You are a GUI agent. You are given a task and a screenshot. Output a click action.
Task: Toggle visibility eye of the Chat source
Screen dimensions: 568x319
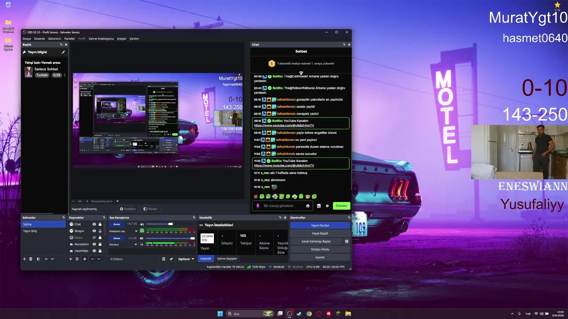94,224
